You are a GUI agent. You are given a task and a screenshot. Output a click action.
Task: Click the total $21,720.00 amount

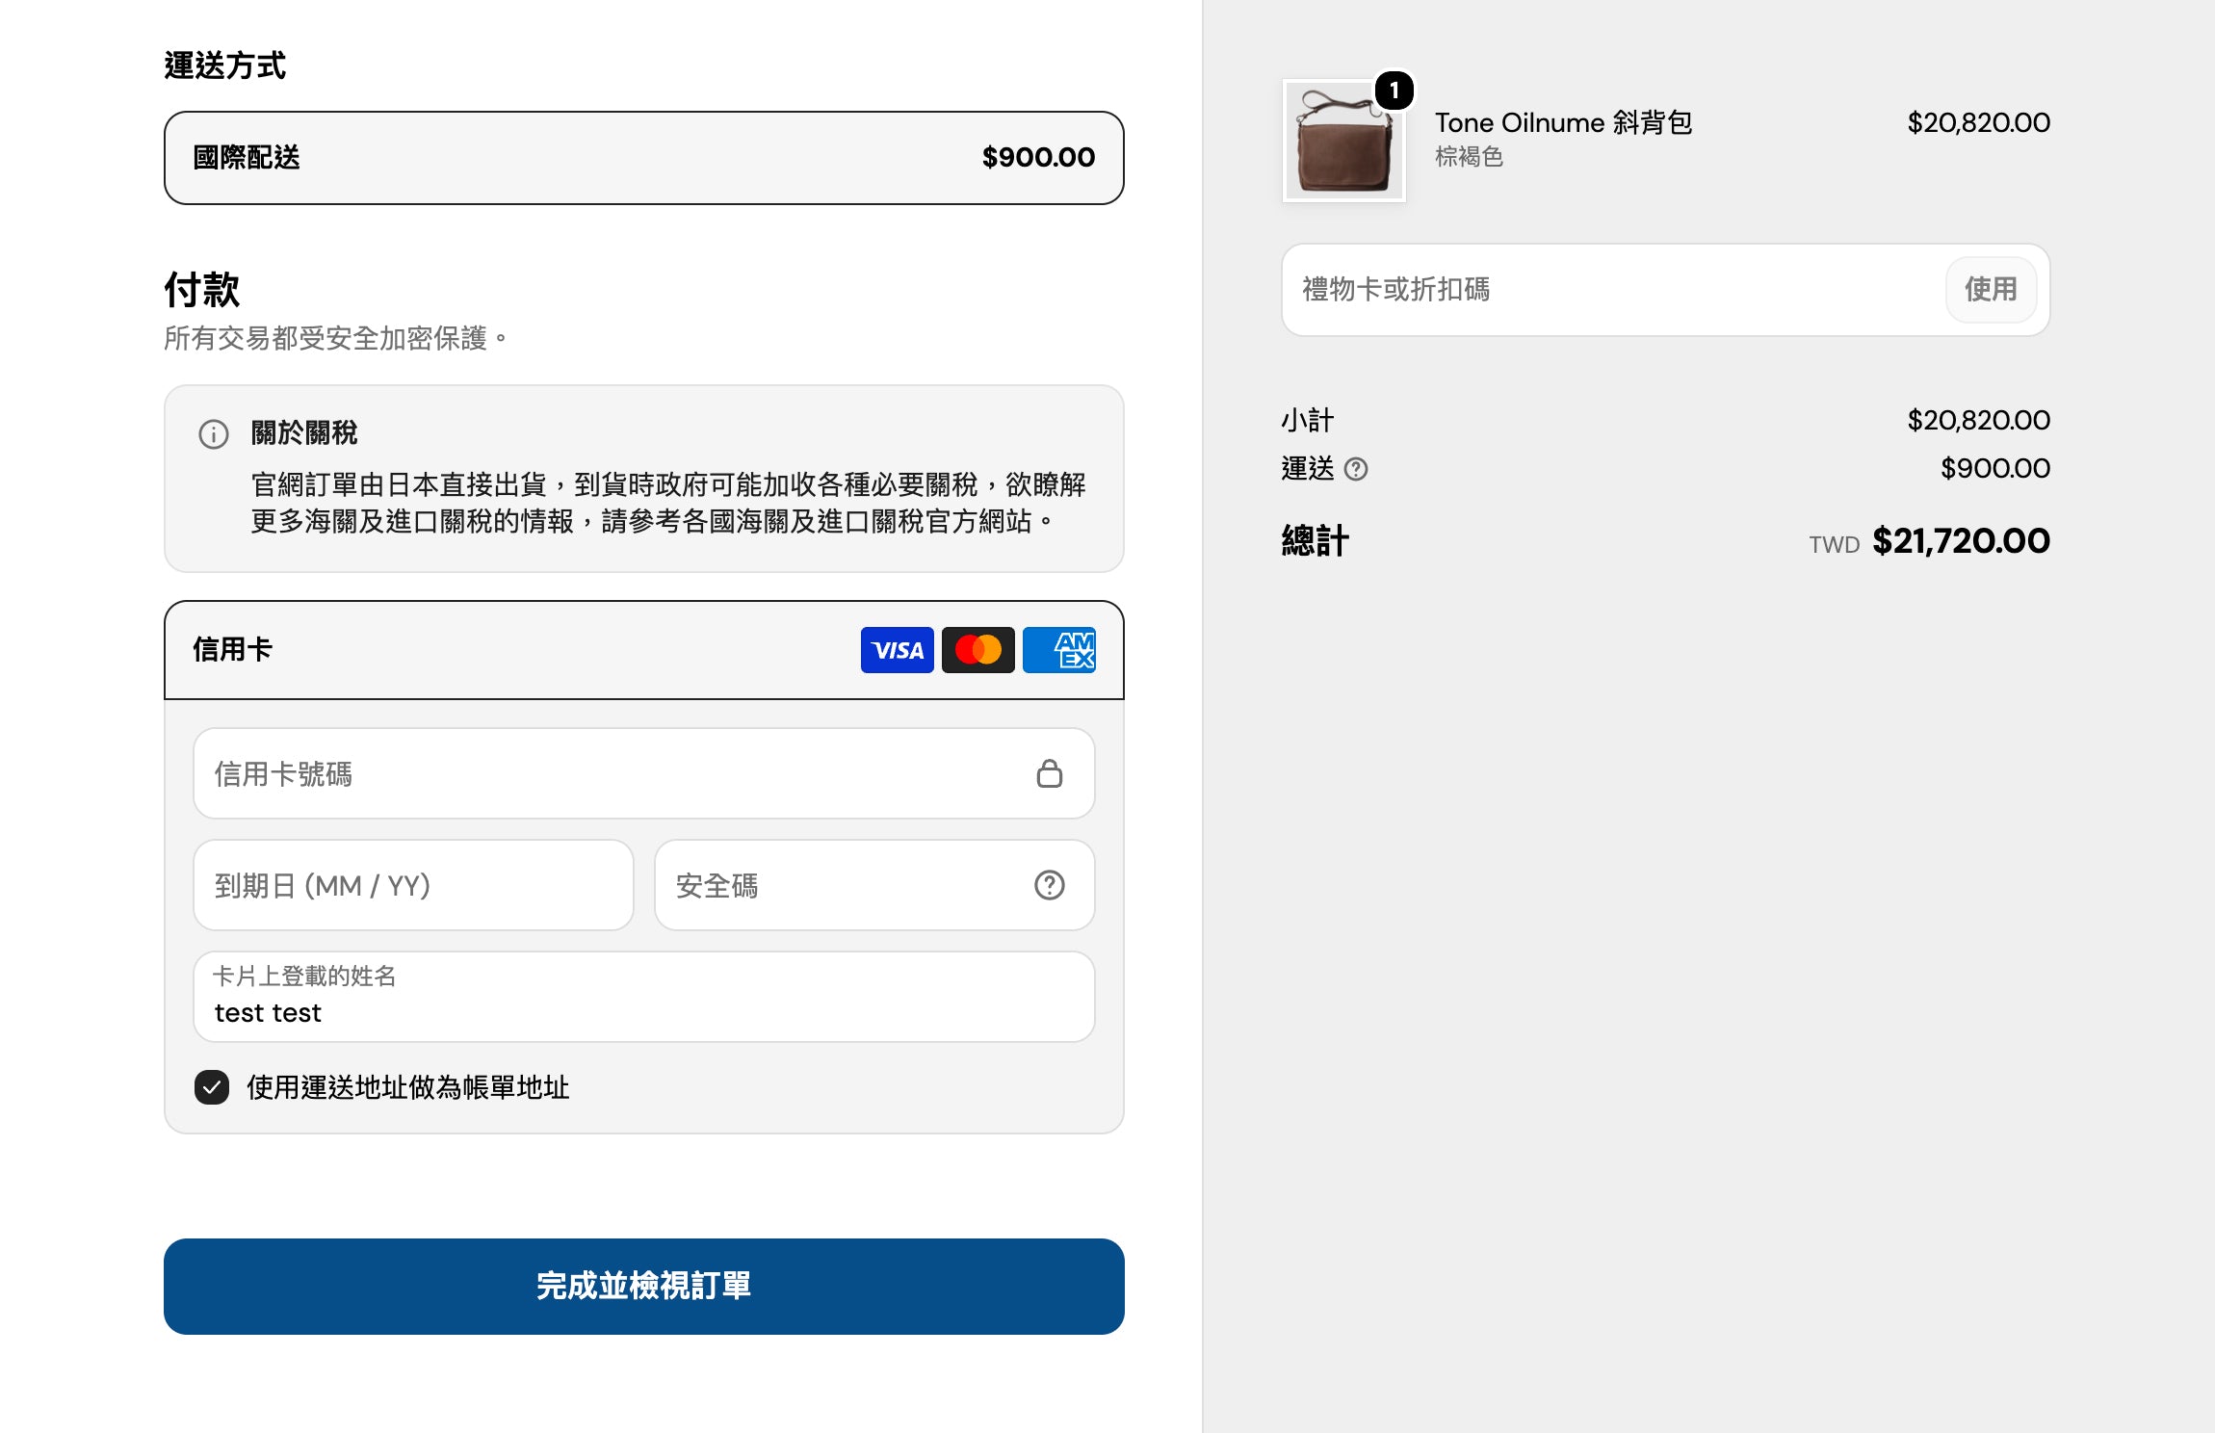click(x=1961, y=540)
